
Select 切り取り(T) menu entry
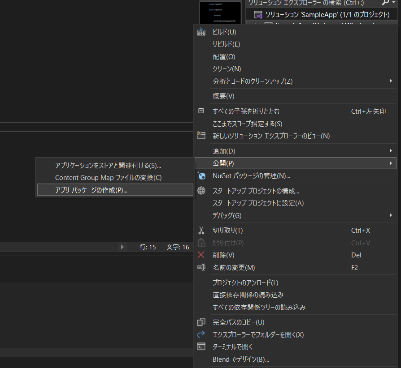296,231
